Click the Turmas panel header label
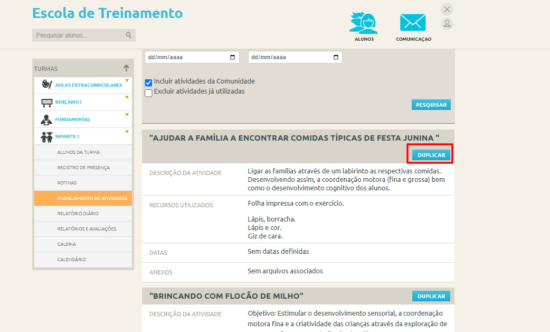 (45, 69)
